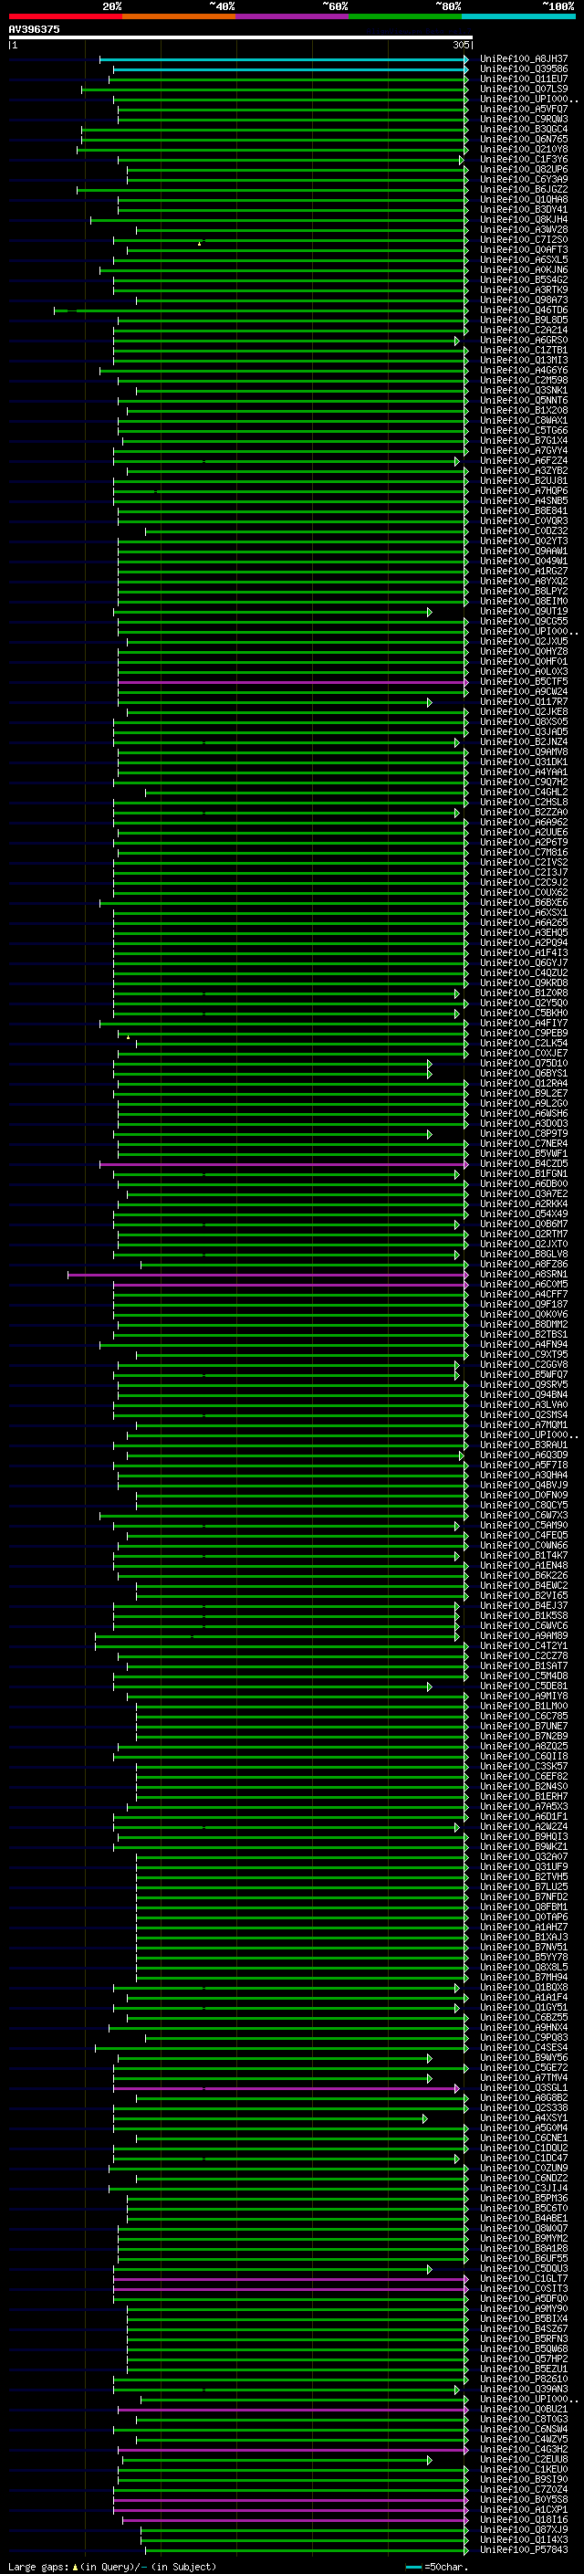584x2574 pixels.
Task: Click the green ~80% legend segment
Action: tap(405, 16)
